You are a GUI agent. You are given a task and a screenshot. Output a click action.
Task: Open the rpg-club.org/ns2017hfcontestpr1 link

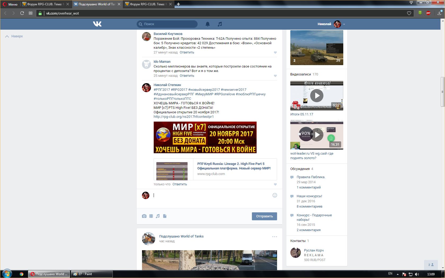coord(184,117)
